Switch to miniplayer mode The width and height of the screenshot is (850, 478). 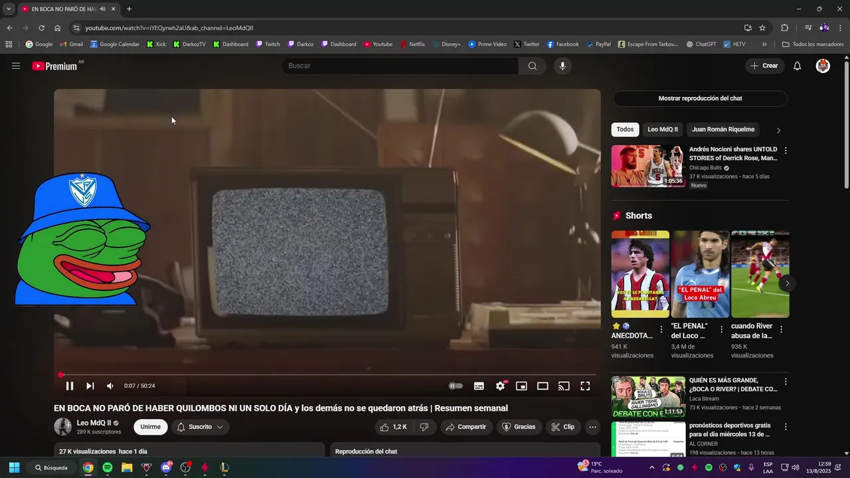522,386
